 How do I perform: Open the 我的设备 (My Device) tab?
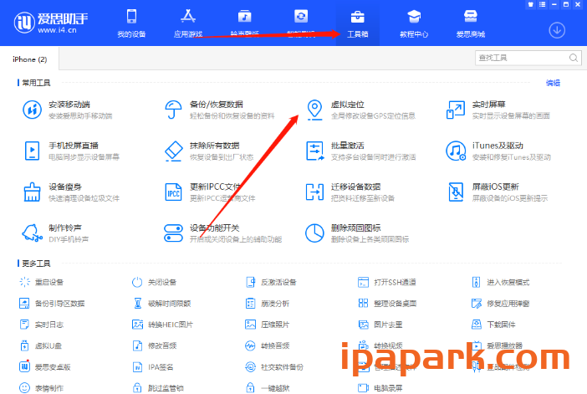131,23
